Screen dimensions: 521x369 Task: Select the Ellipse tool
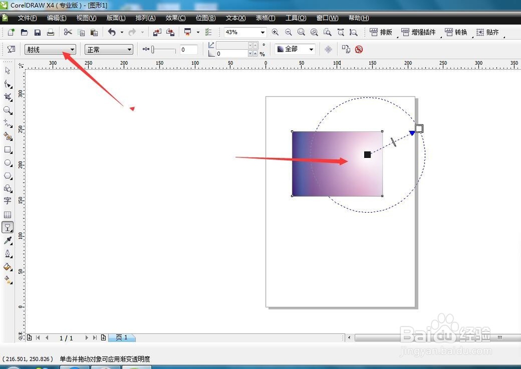pyautogui.click(x=8, y=163)
